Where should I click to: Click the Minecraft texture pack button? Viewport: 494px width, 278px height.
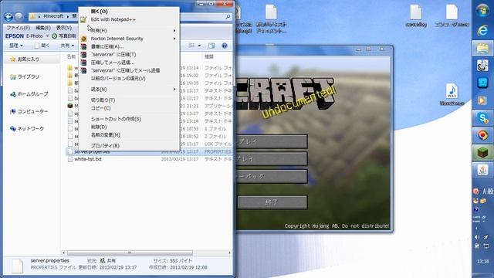[x=272, y=177]
